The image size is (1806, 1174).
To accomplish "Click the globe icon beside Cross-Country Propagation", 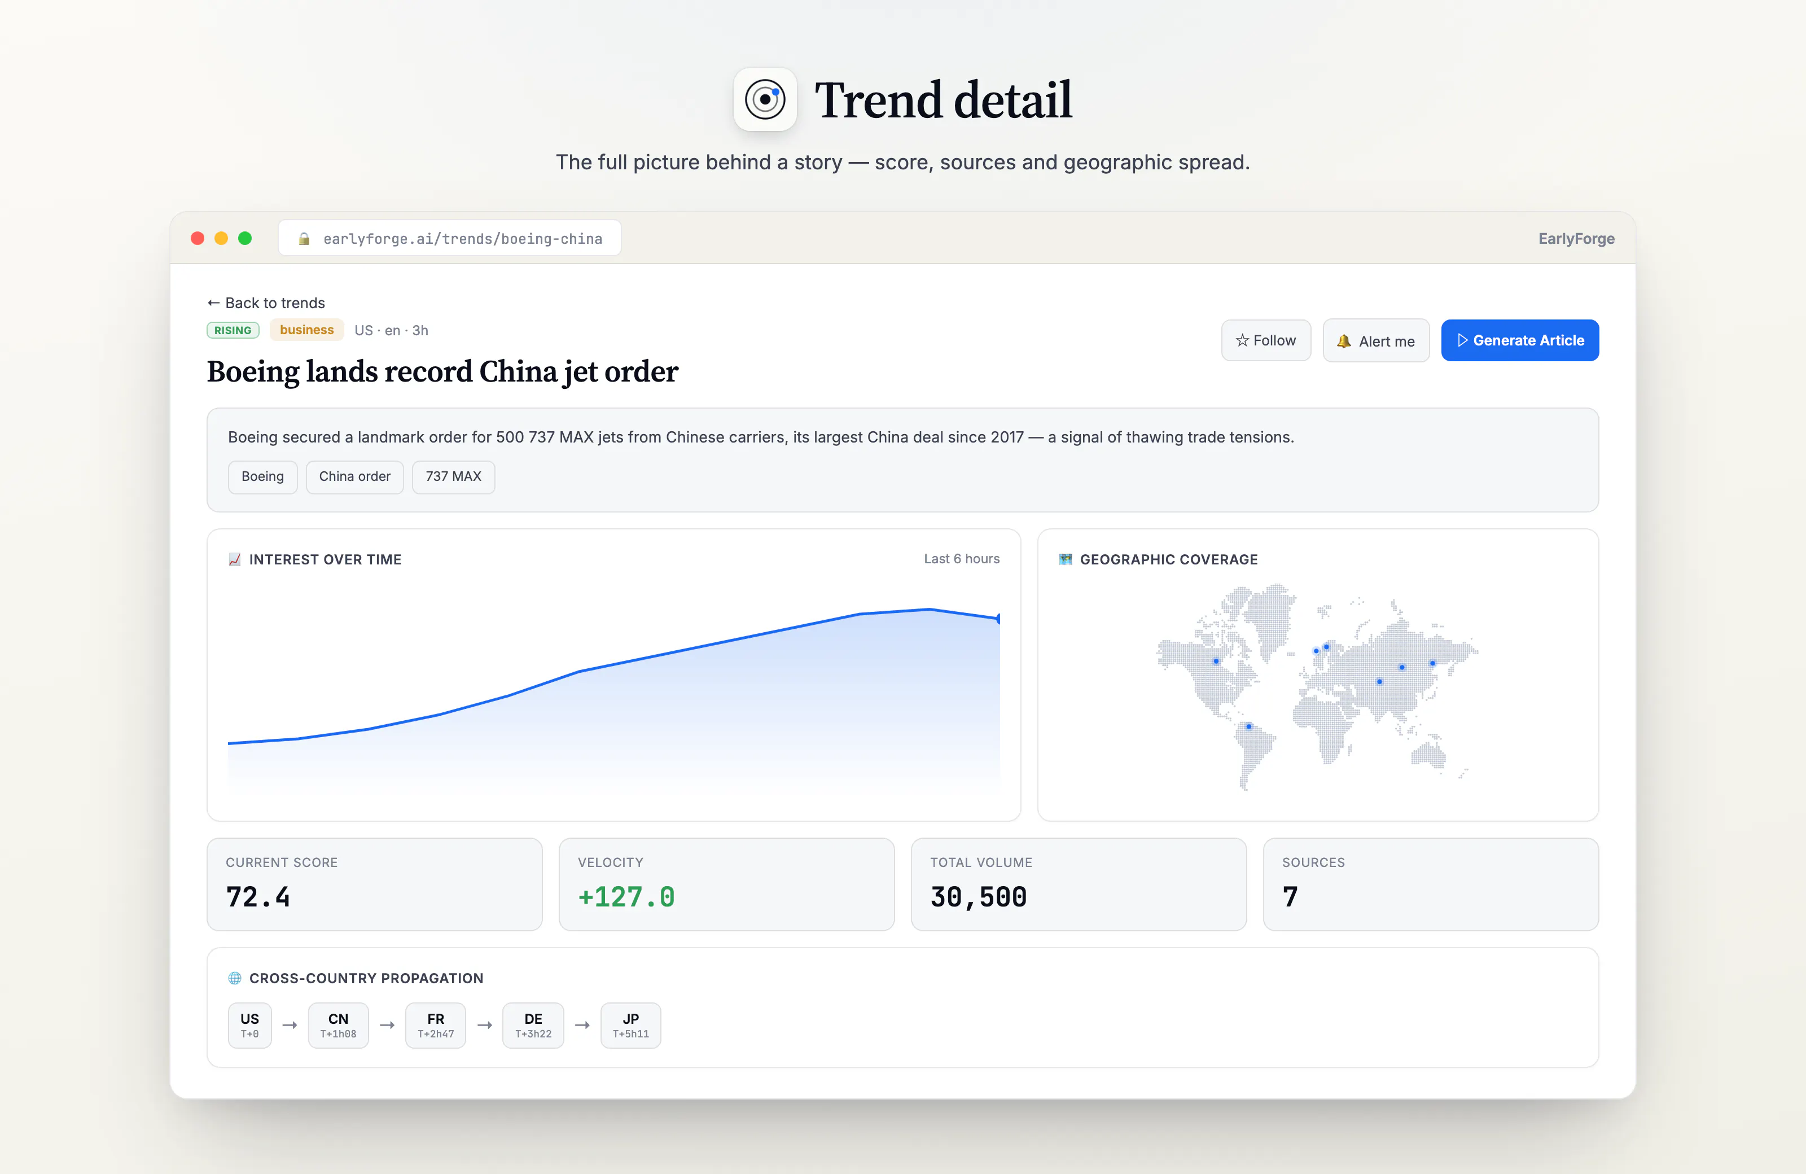I will [235, 978].
